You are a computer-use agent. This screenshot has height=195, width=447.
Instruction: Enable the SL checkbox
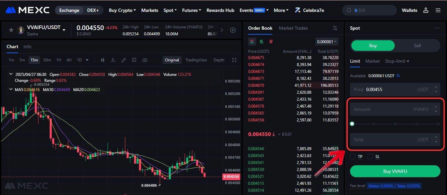pos(370,156)
